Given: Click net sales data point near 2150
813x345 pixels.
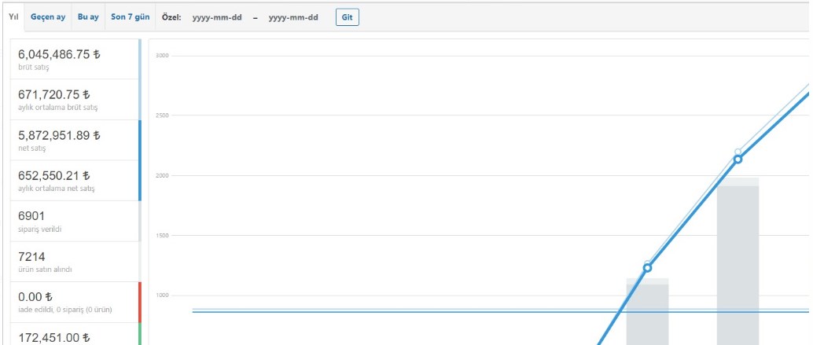Looking at the screenshot, I should [738, 159].
